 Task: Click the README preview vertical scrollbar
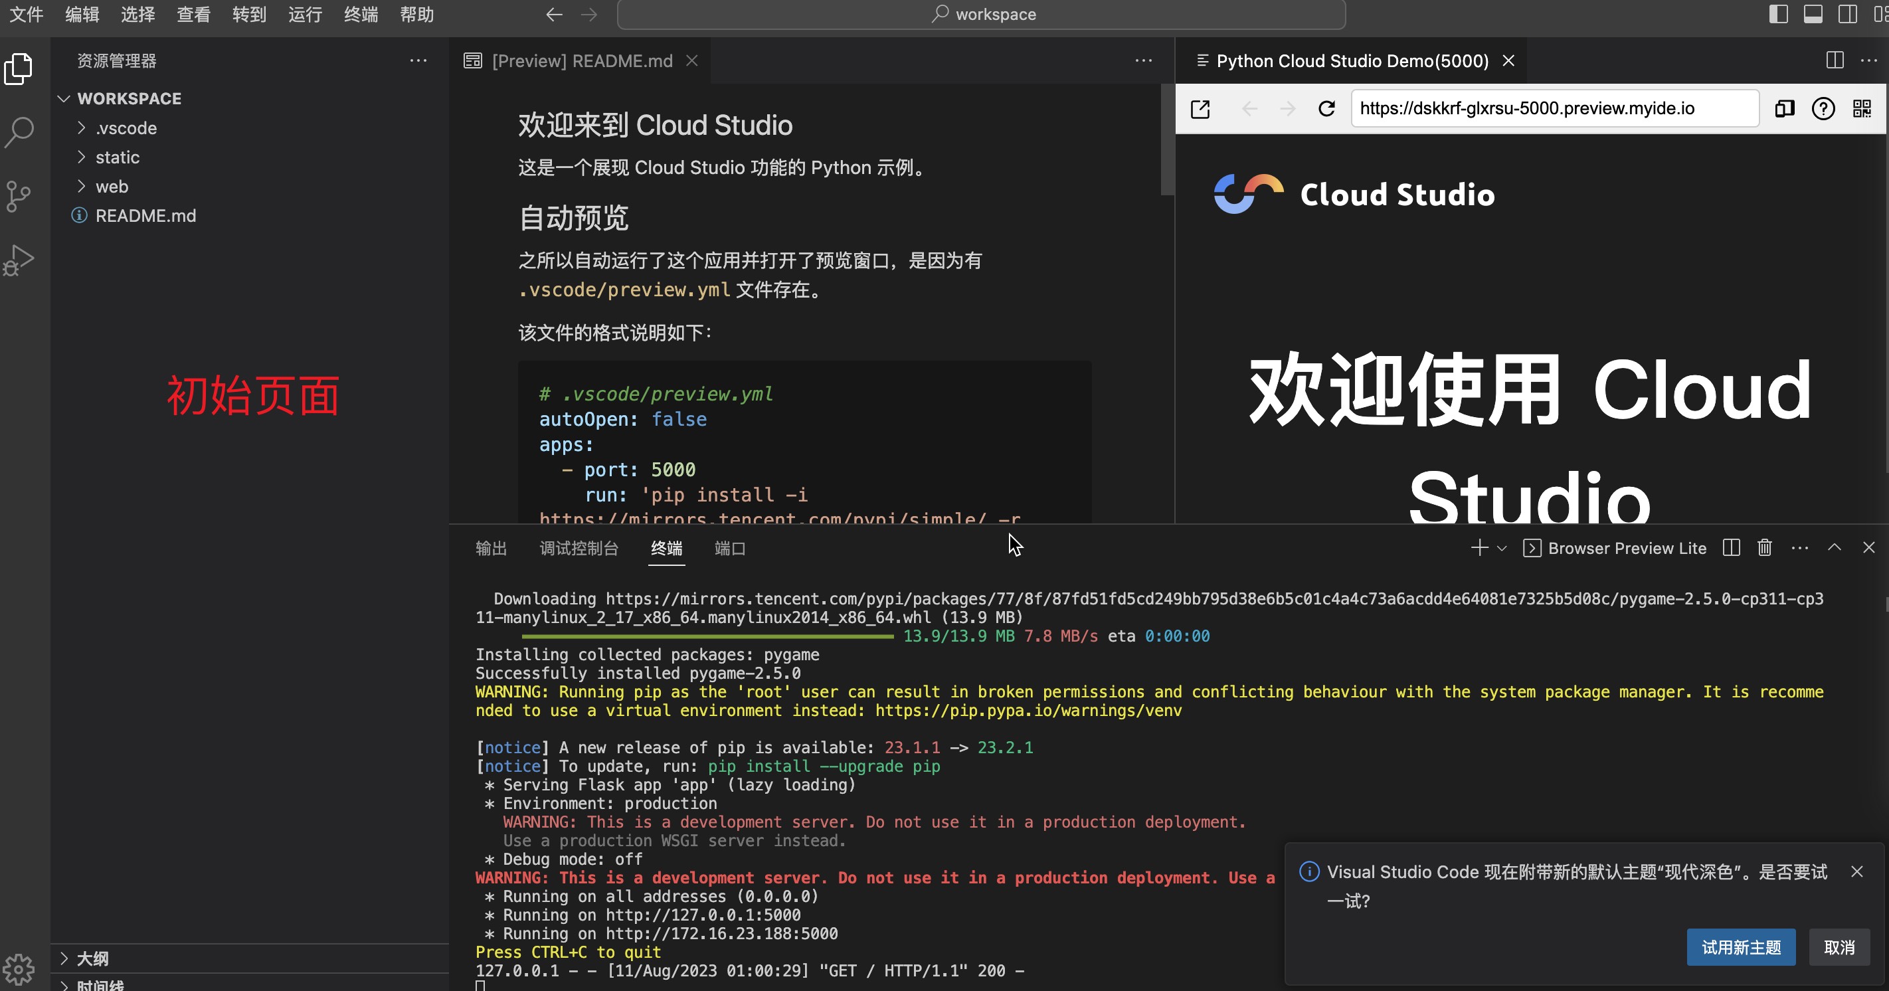1167,139
